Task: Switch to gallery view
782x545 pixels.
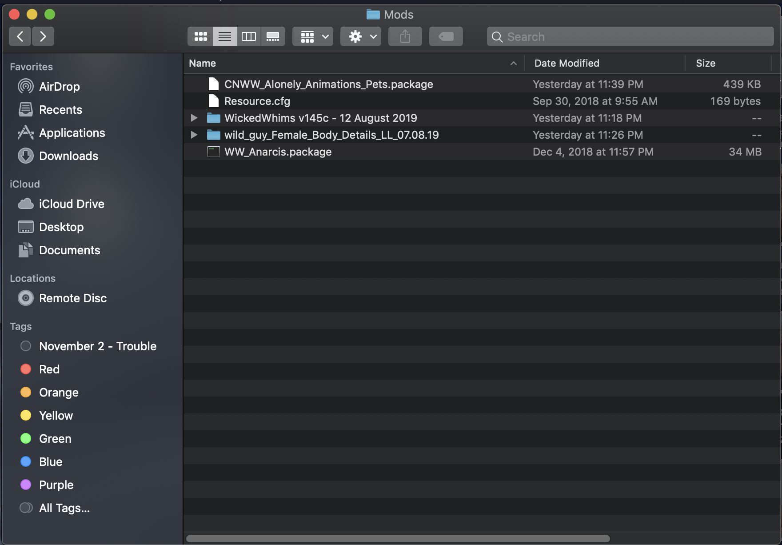Action: pyautogui.click(x=273, y=36)
